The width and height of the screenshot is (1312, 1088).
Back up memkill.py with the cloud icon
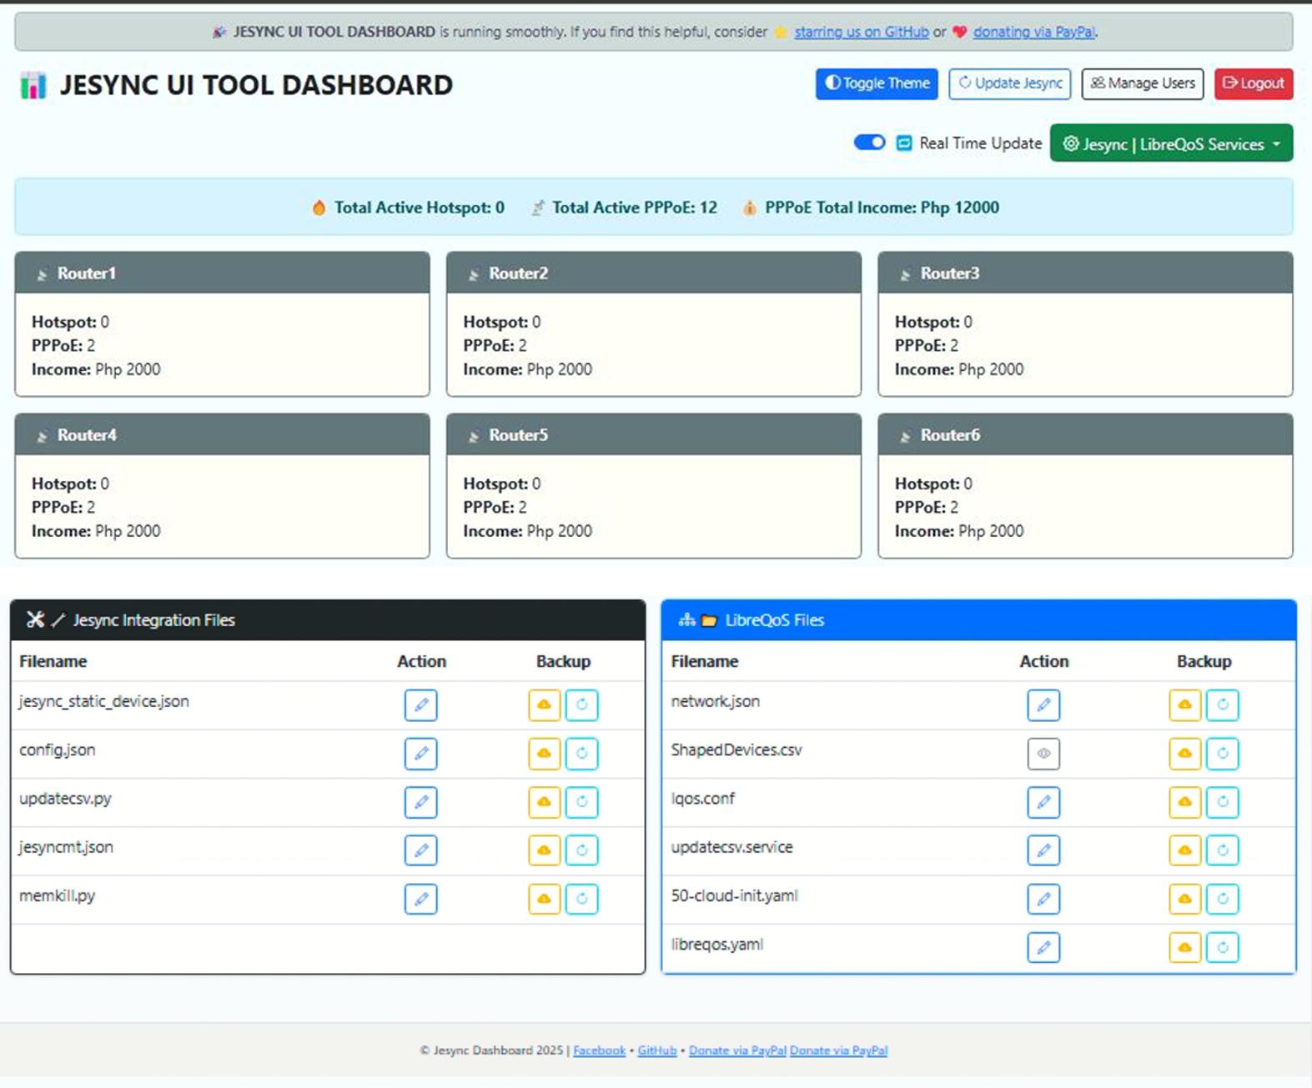click(x=545, y=899)
